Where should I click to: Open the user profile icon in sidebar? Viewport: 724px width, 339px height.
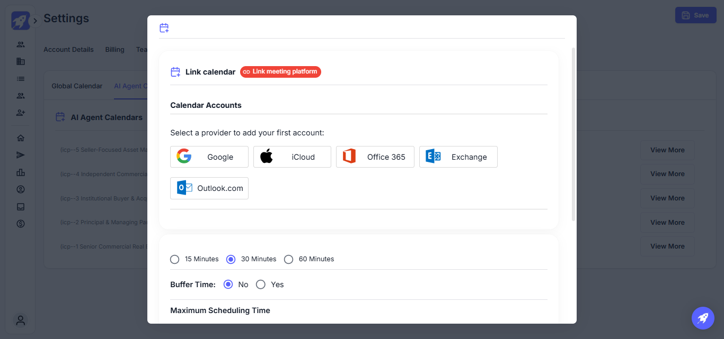coord(21,320)
